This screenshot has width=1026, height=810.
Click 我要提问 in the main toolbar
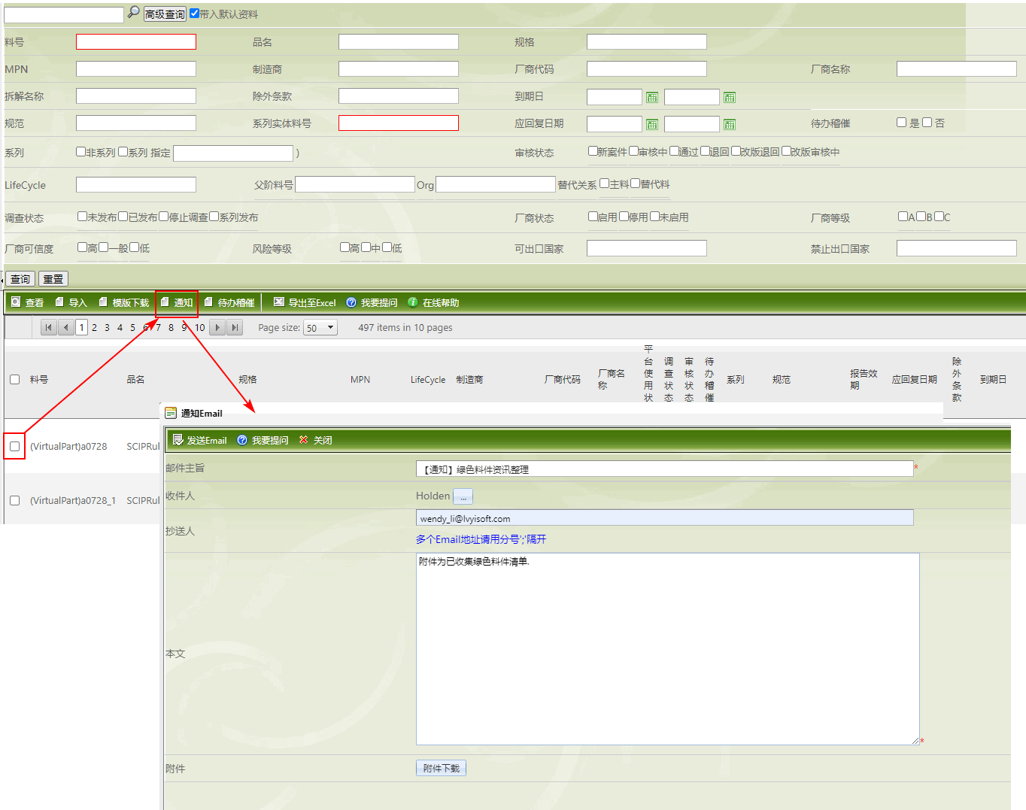click(x=372, y=302)
